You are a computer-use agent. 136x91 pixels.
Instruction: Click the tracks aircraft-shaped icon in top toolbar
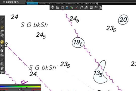81,7
